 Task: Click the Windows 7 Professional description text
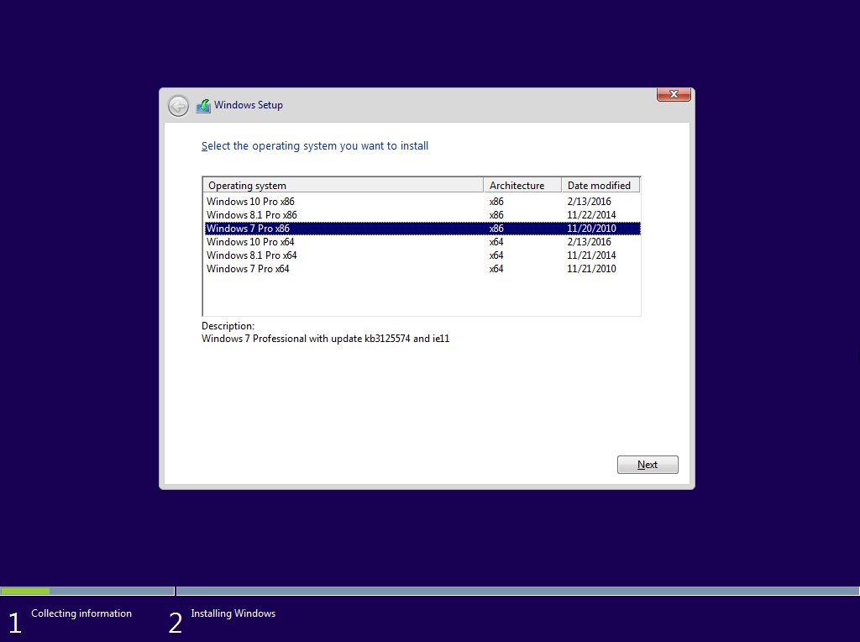(325, 339)
